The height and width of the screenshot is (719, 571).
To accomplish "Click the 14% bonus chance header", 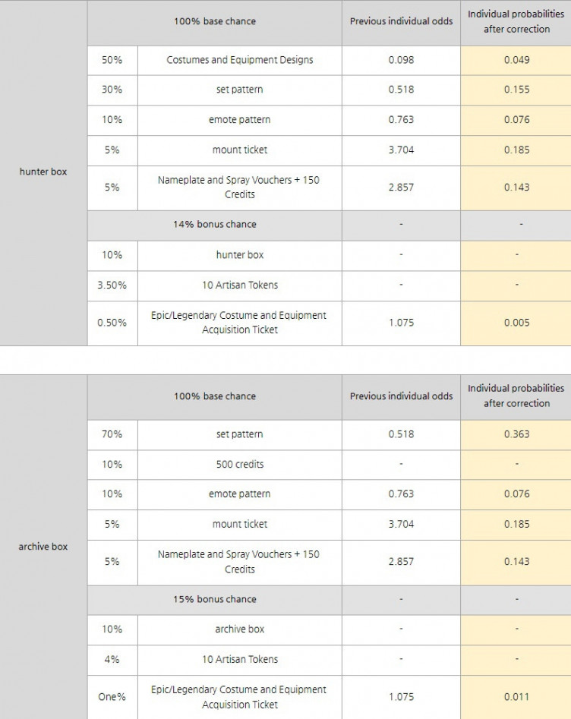I will [215, 225].
